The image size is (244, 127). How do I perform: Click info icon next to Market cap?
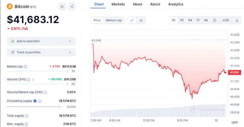[x=25, y=66]
